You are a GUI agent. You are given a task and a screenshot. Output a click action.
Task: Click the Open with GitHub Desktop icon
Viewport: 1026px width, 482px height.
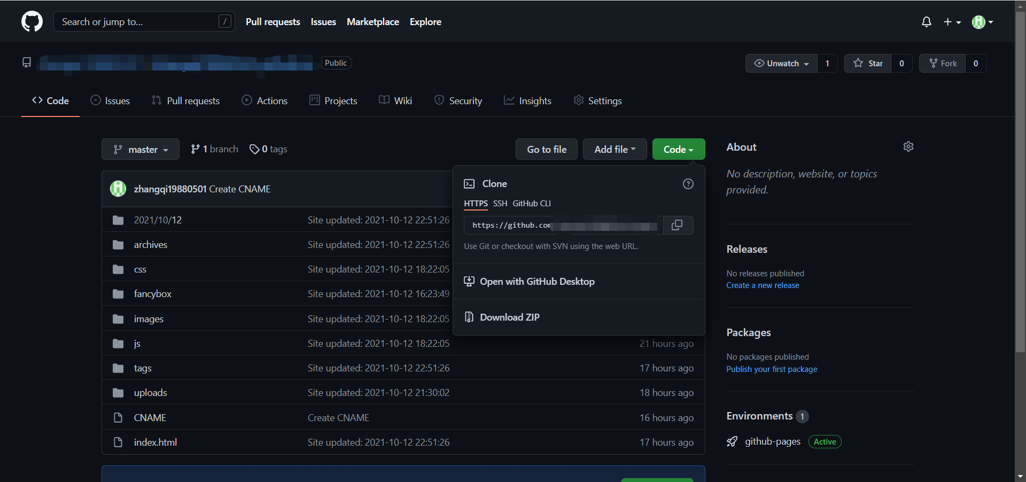[469, 282]
